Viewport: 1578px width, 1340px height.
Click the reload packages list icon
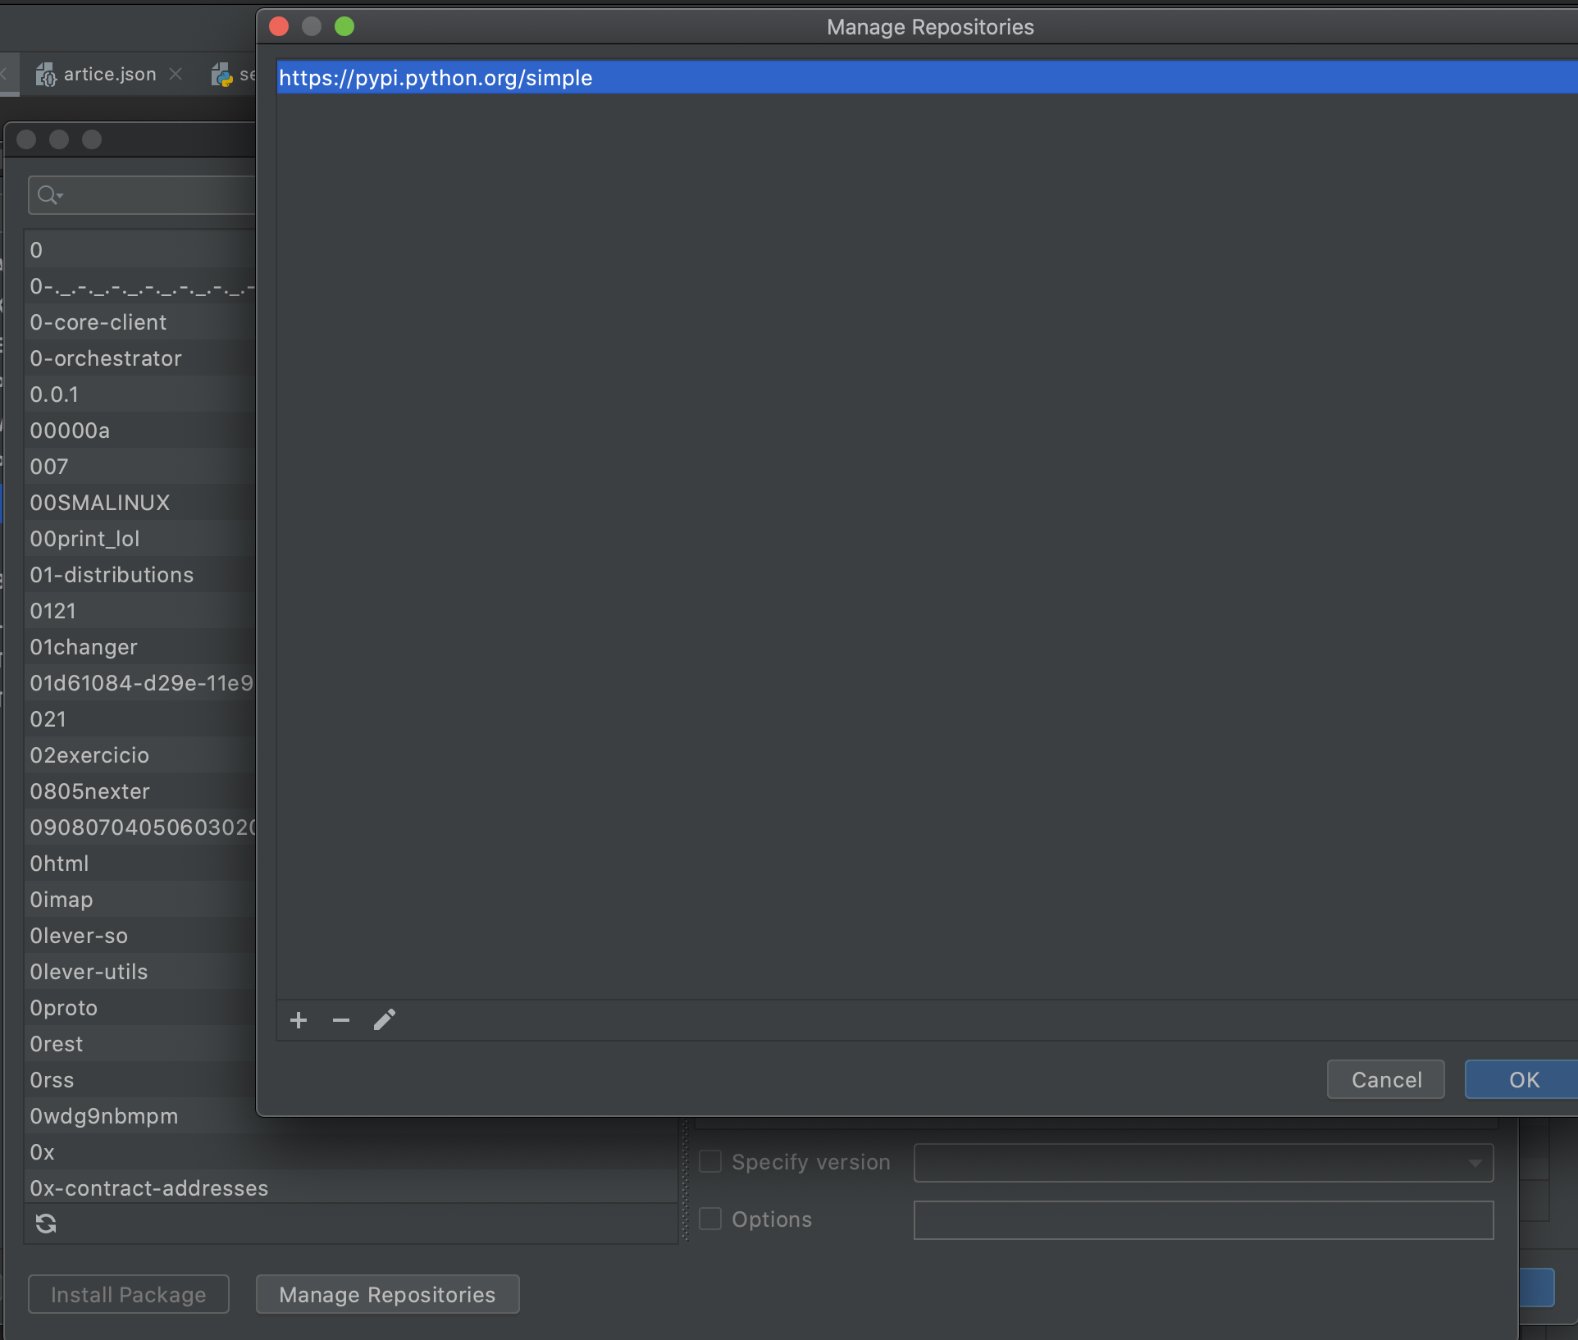click(x=46, y=1224)
